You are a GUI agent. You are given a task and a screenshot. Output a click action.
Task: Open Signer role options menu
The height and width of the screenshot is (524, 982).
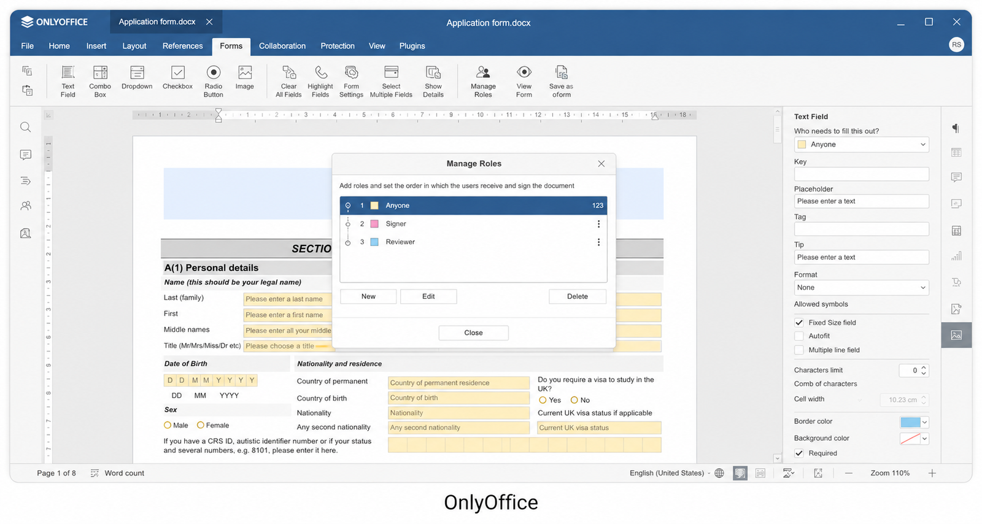(598, 224)
